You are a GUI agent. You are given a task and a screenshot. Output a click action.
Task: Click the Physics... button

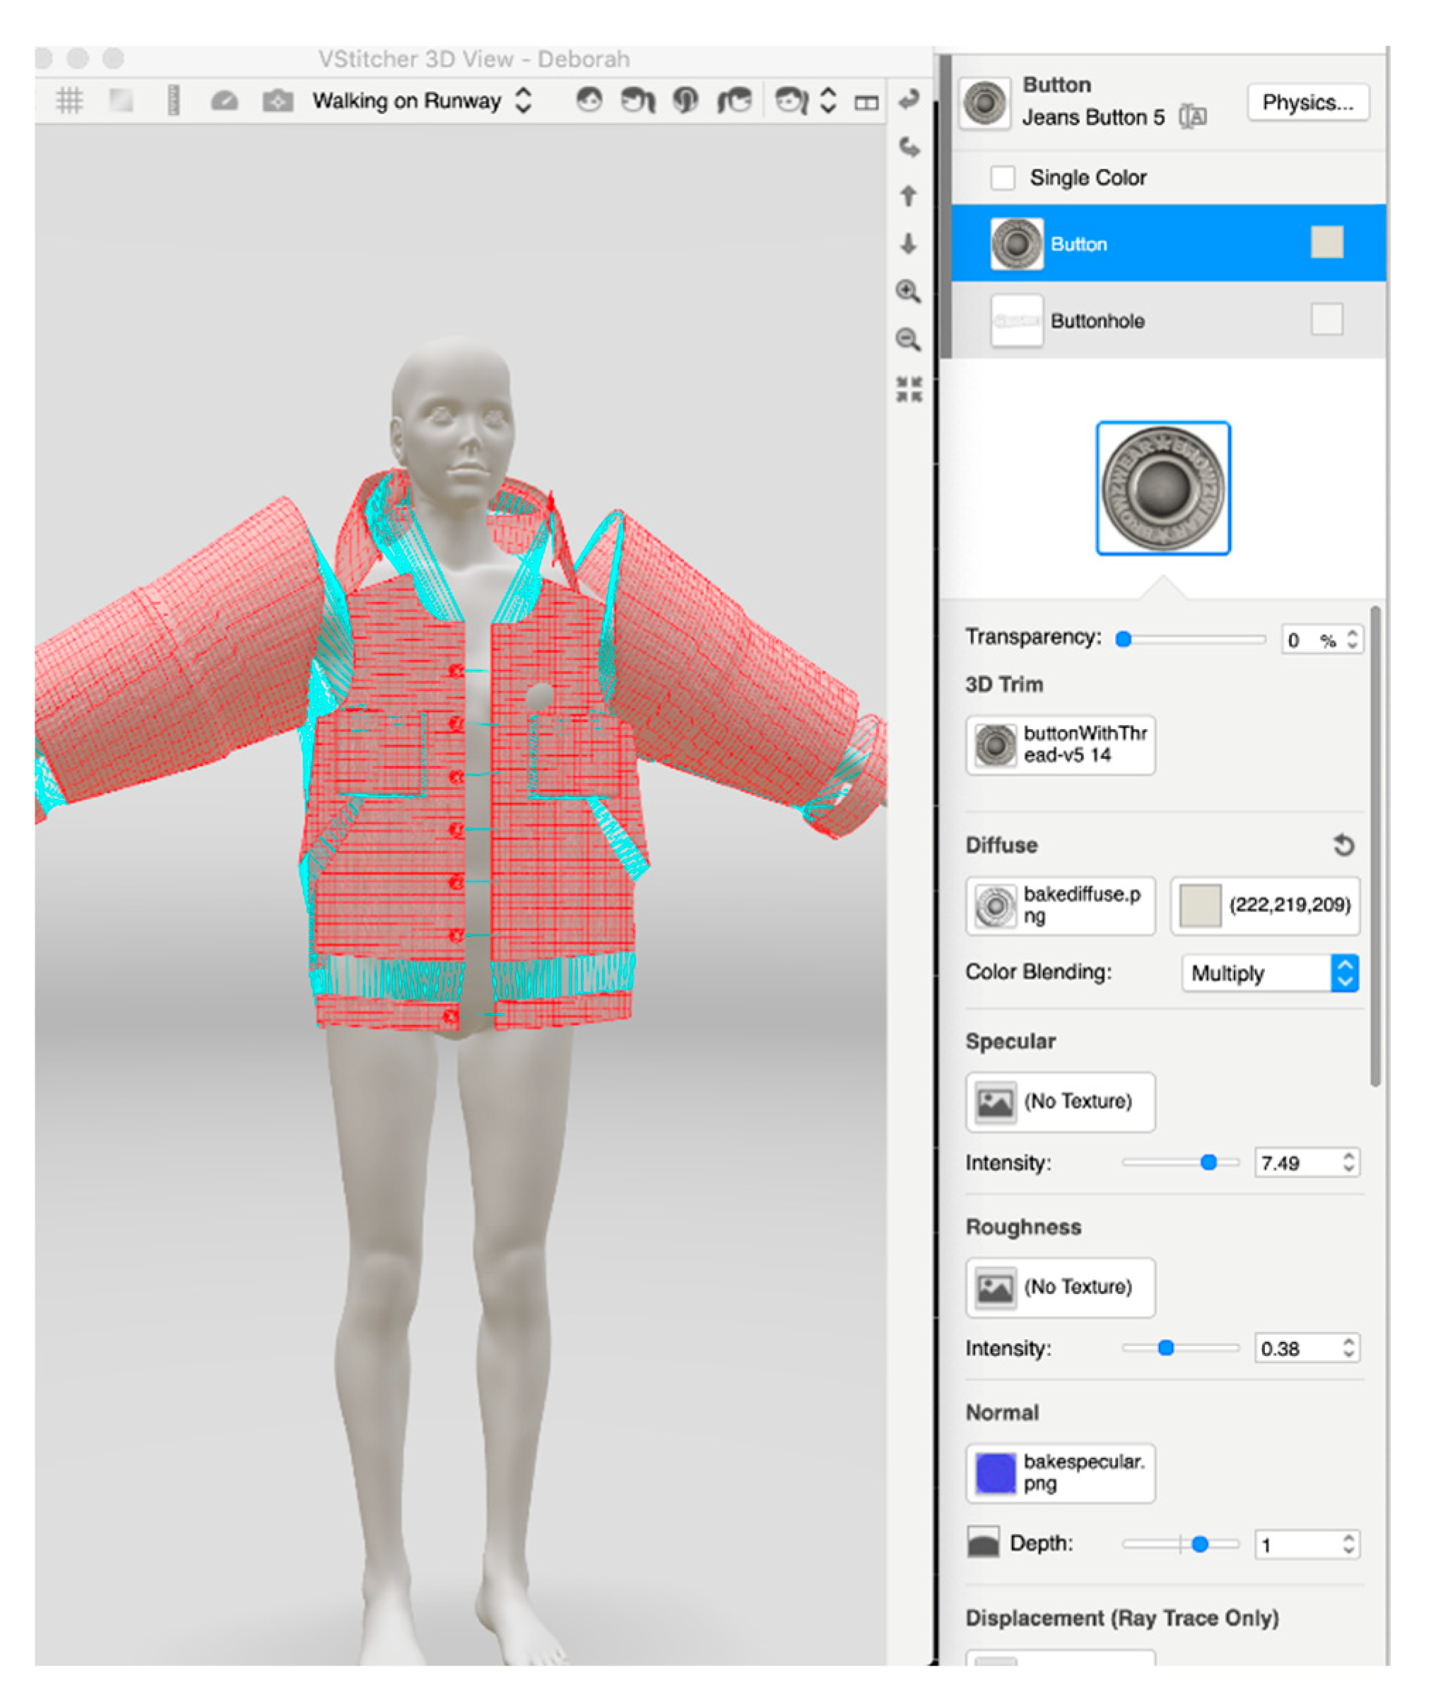(1308, 102)
